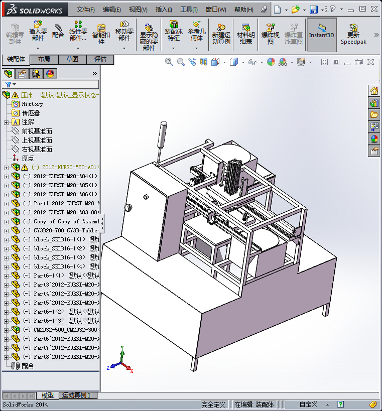Viewport: 382px width, 411px height.
Task: Open dropdown under 插入零部件
Action: point(38,48)
